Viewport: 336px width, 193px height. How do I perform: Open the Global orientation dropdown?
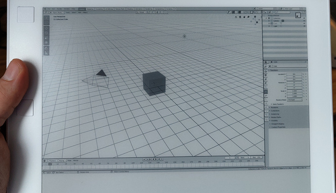(x=141, y=12)
